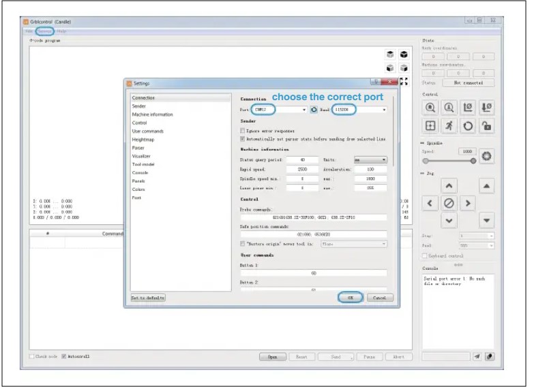Click the circular reset arrow icon
This screenshot has width=534, height=387.
(x=468, y=126)
